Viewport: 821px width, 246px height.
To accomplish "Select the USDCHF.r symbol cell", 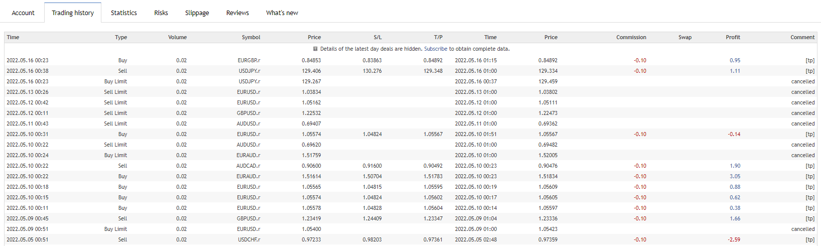I will 249,239.
